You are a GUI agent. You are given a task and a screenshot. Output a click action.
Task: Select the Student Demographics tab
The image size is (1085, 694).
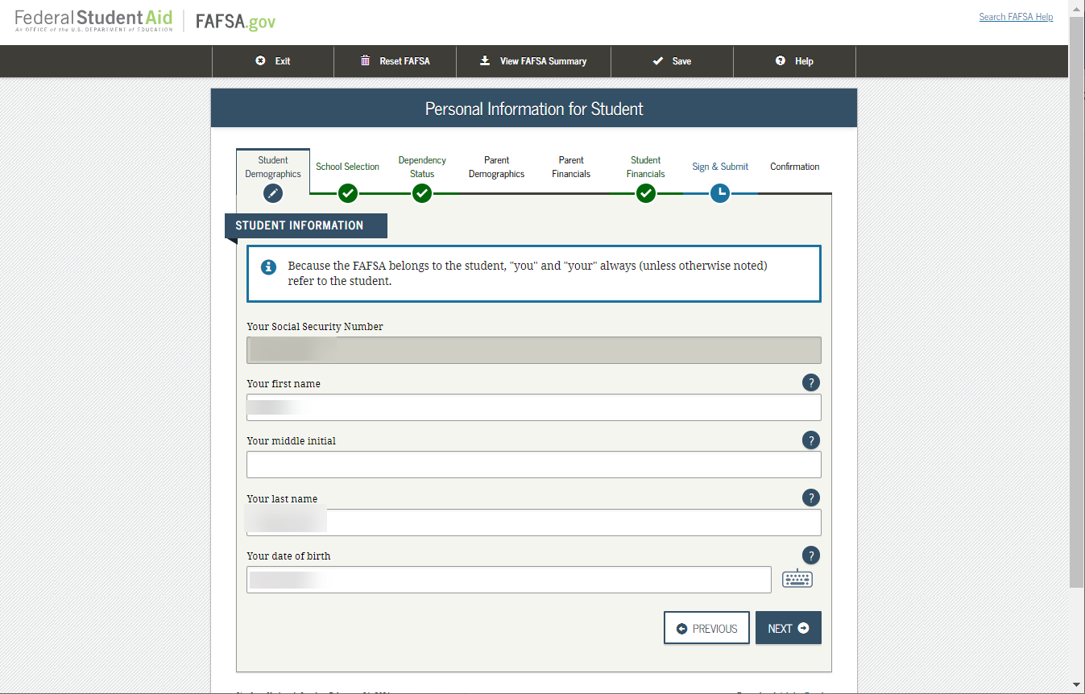click(272, 167)
